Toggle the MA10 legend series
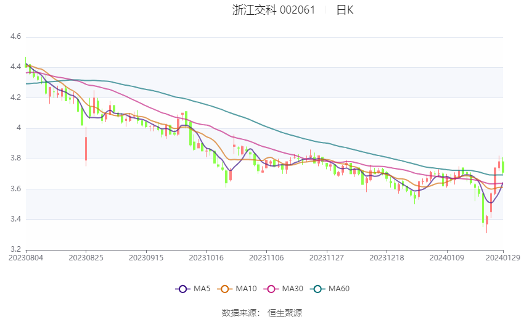The image size is (524, 319). (237, 289)
